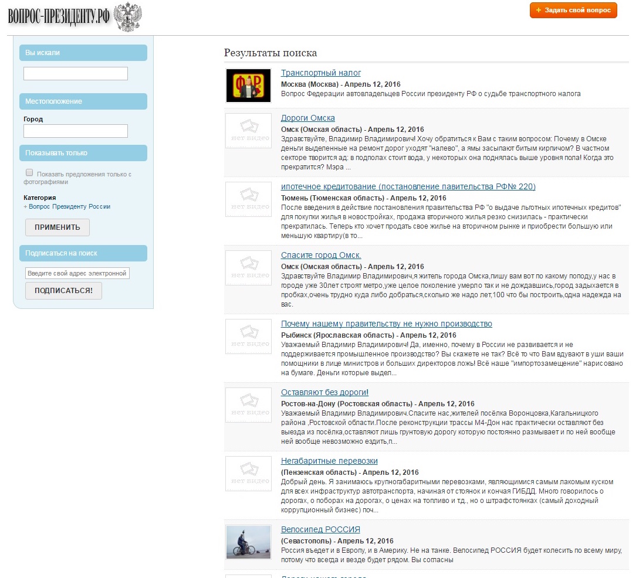Click the 'нет видео' placeholder for Дороги Омска
Viewport: 639px width, 578px height.
coord(248,131)
